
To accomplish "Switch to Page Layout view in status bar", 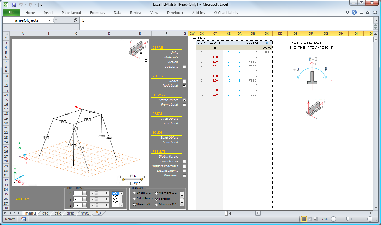I will [310, 219].
